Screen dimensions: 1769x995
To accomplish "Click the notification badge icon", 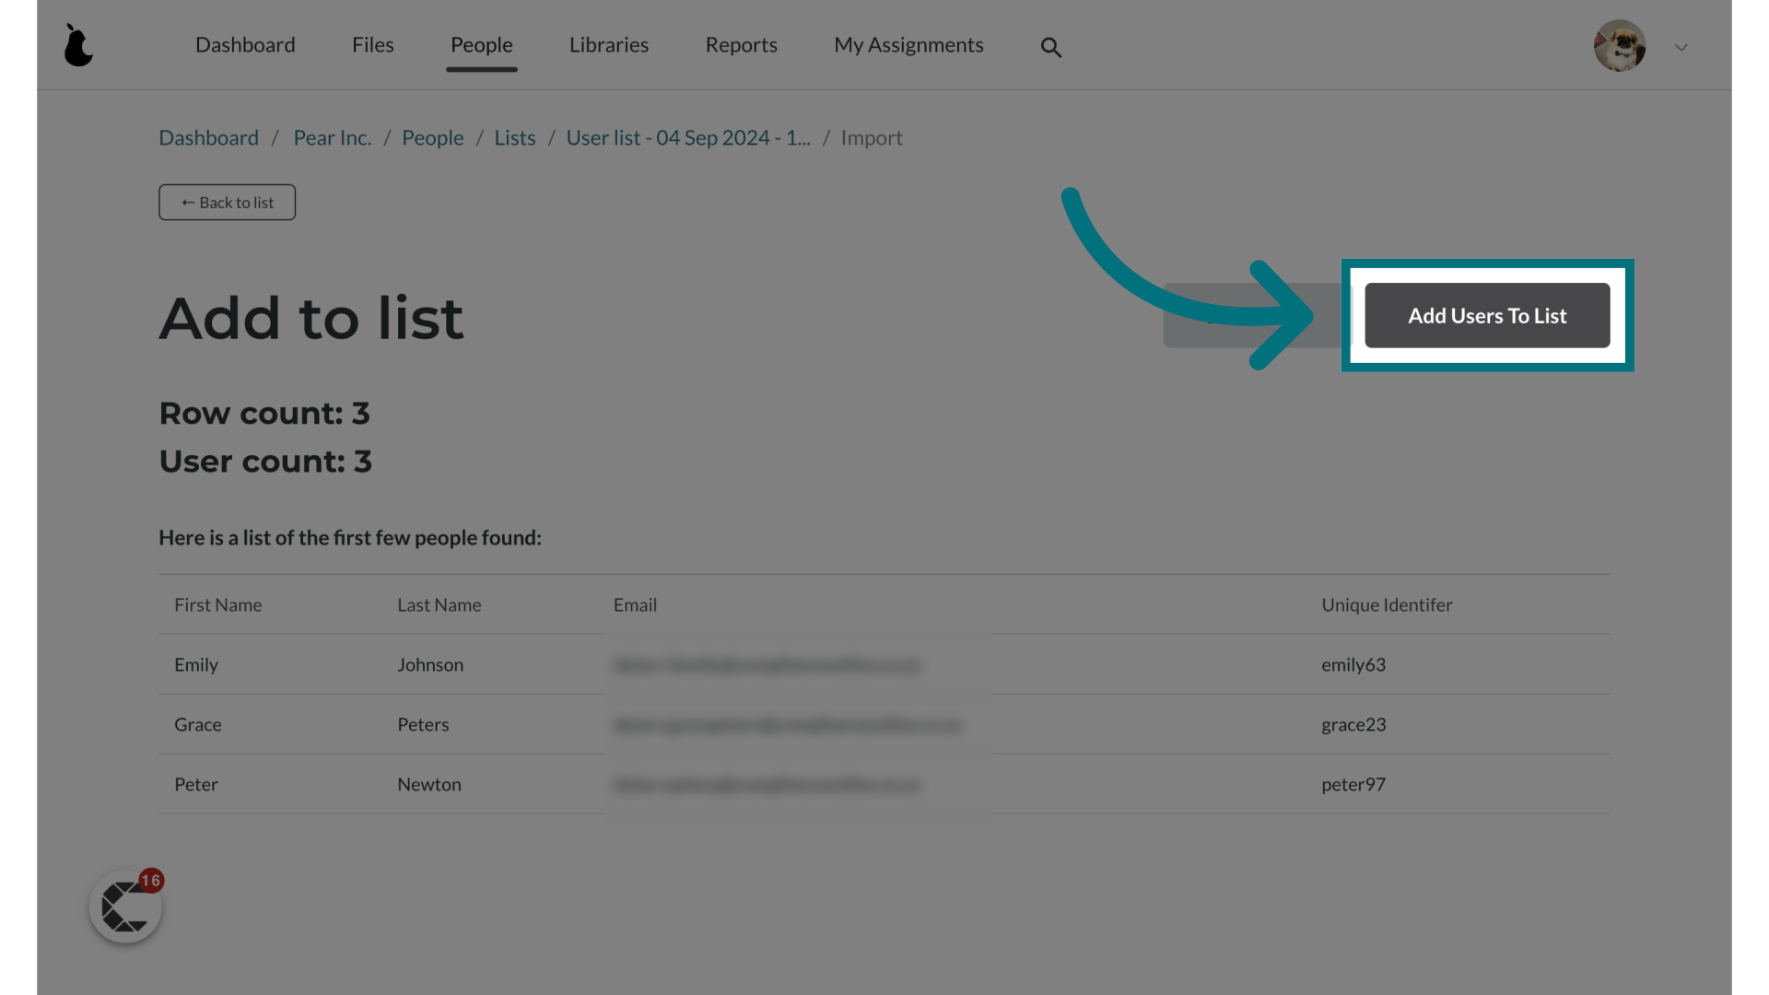I will tap(149, 881).
